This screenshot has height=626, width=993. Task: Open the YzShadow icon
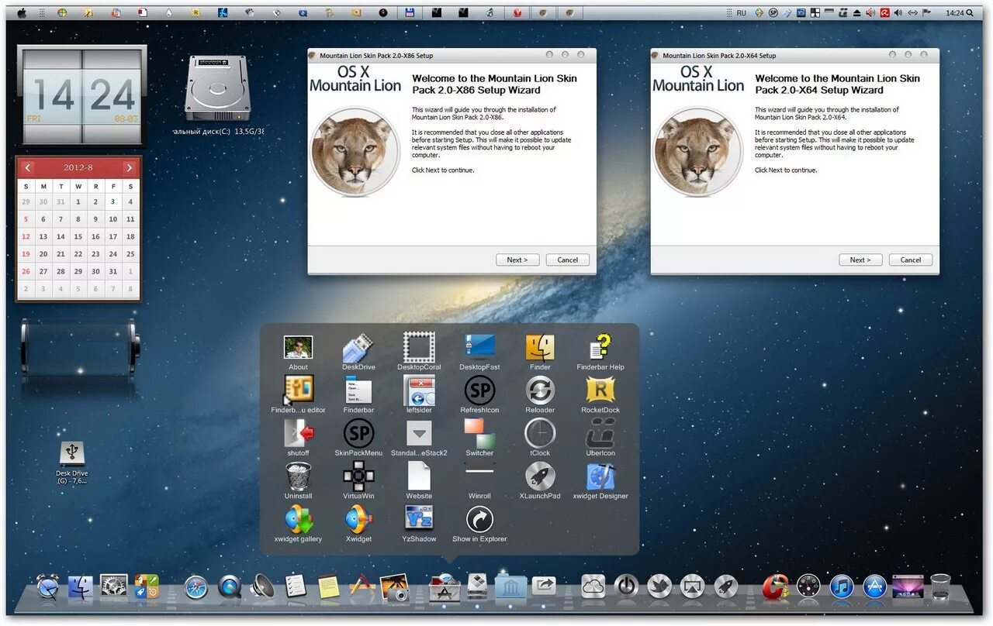click(x=419, y=518)
